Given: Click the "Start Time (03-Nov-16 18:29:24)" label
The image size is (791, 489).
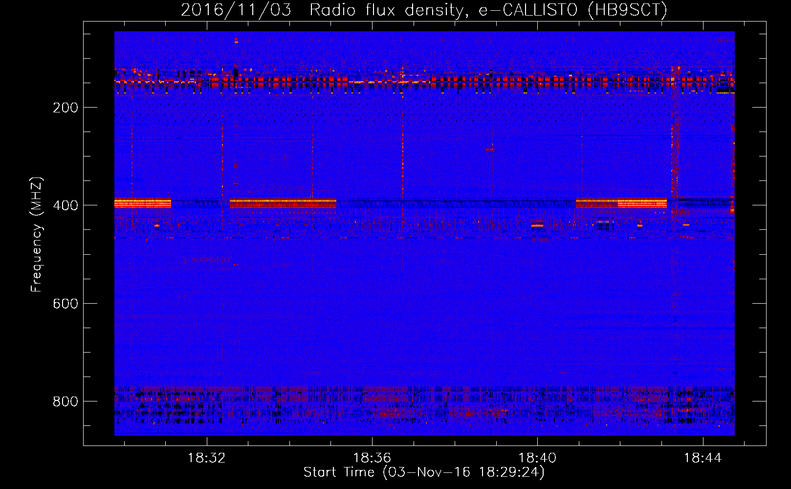Looking at the screenshot, I should coord(424,472).
